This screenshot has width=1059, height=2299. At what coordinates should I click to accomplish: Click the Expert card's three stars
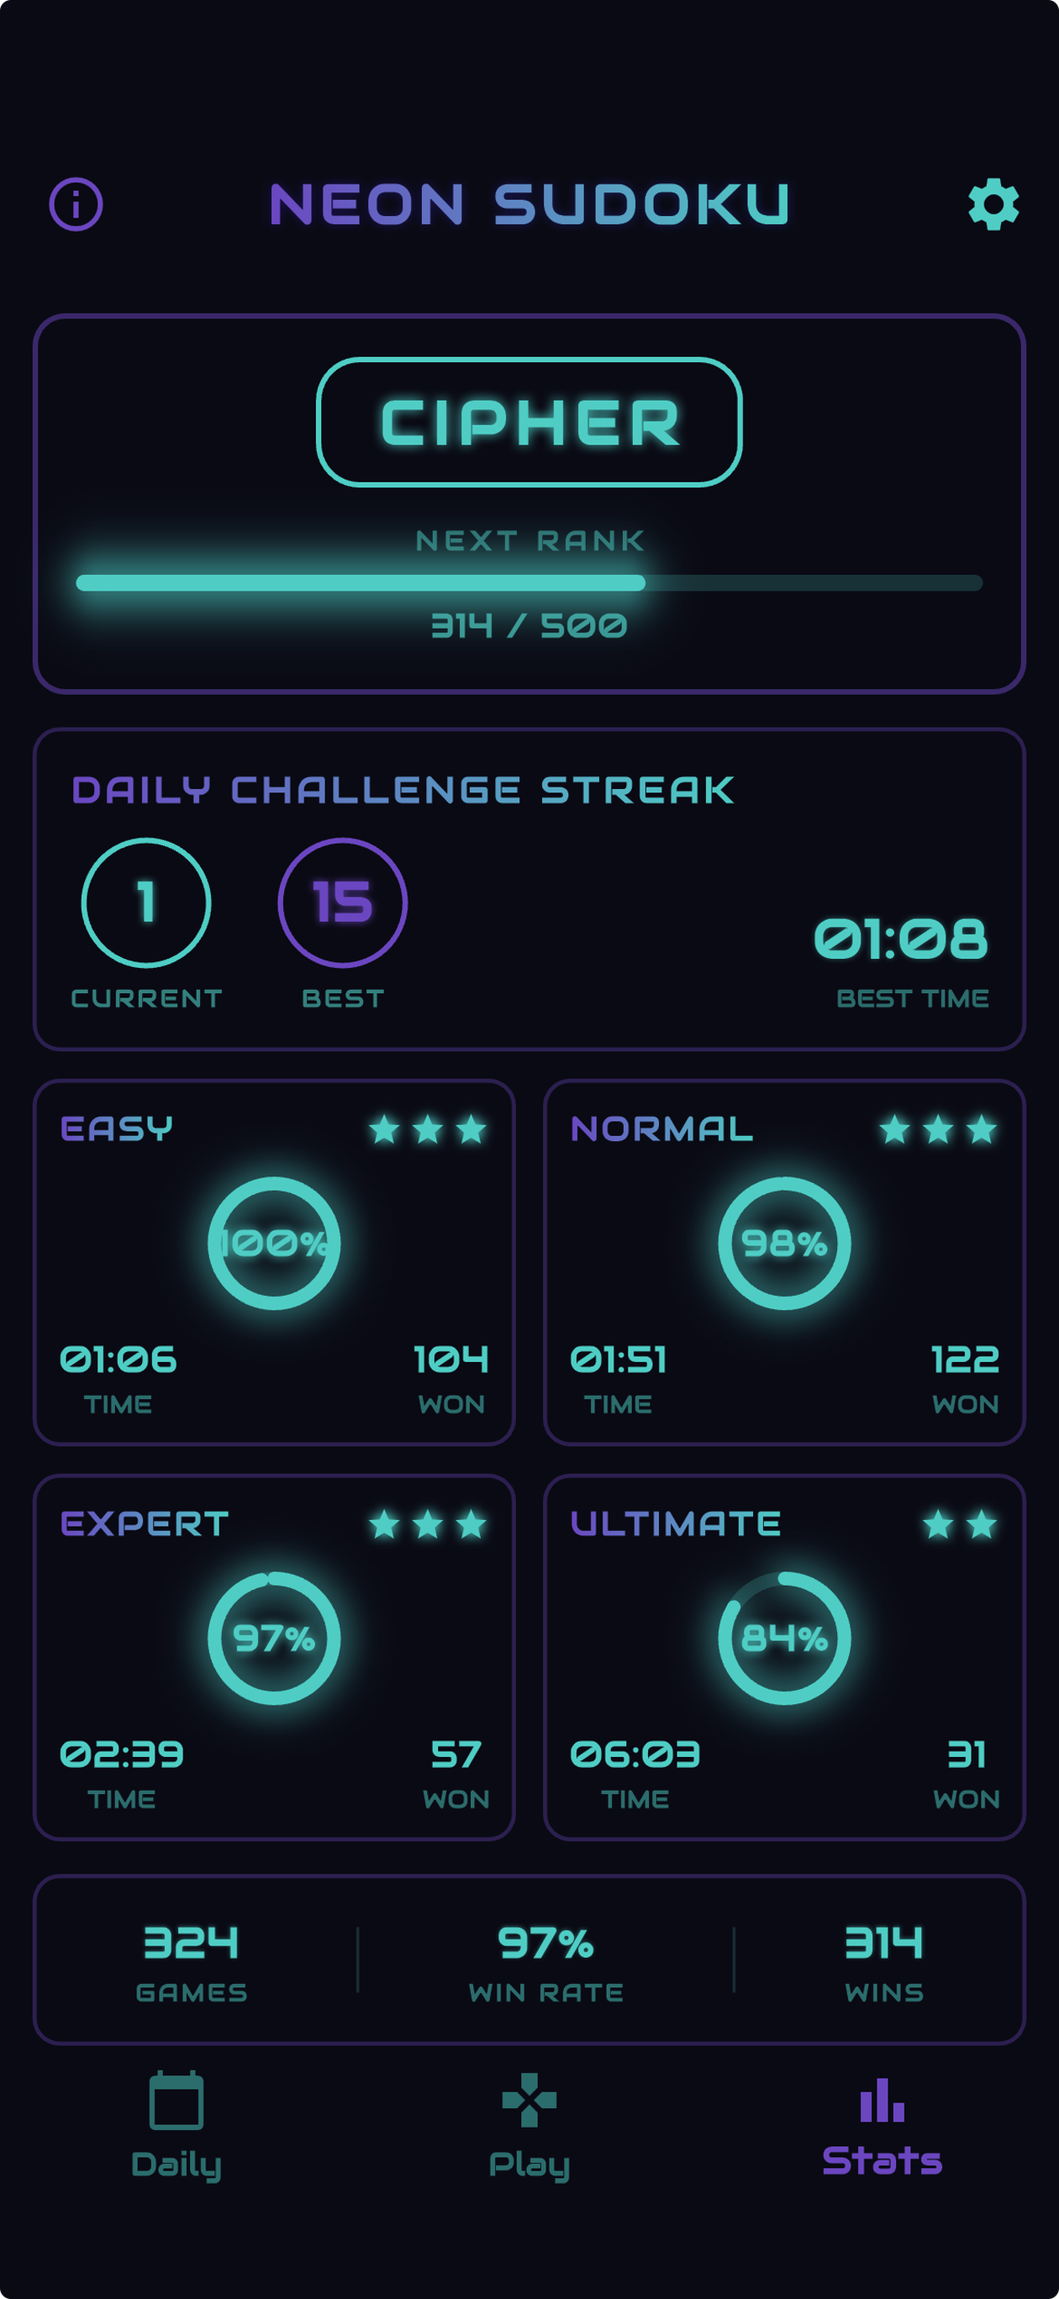pos(428,1524)
